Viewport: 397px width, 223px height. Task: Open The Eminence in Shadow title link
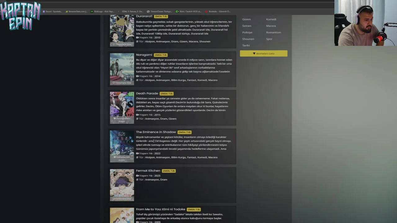(156, 132)
